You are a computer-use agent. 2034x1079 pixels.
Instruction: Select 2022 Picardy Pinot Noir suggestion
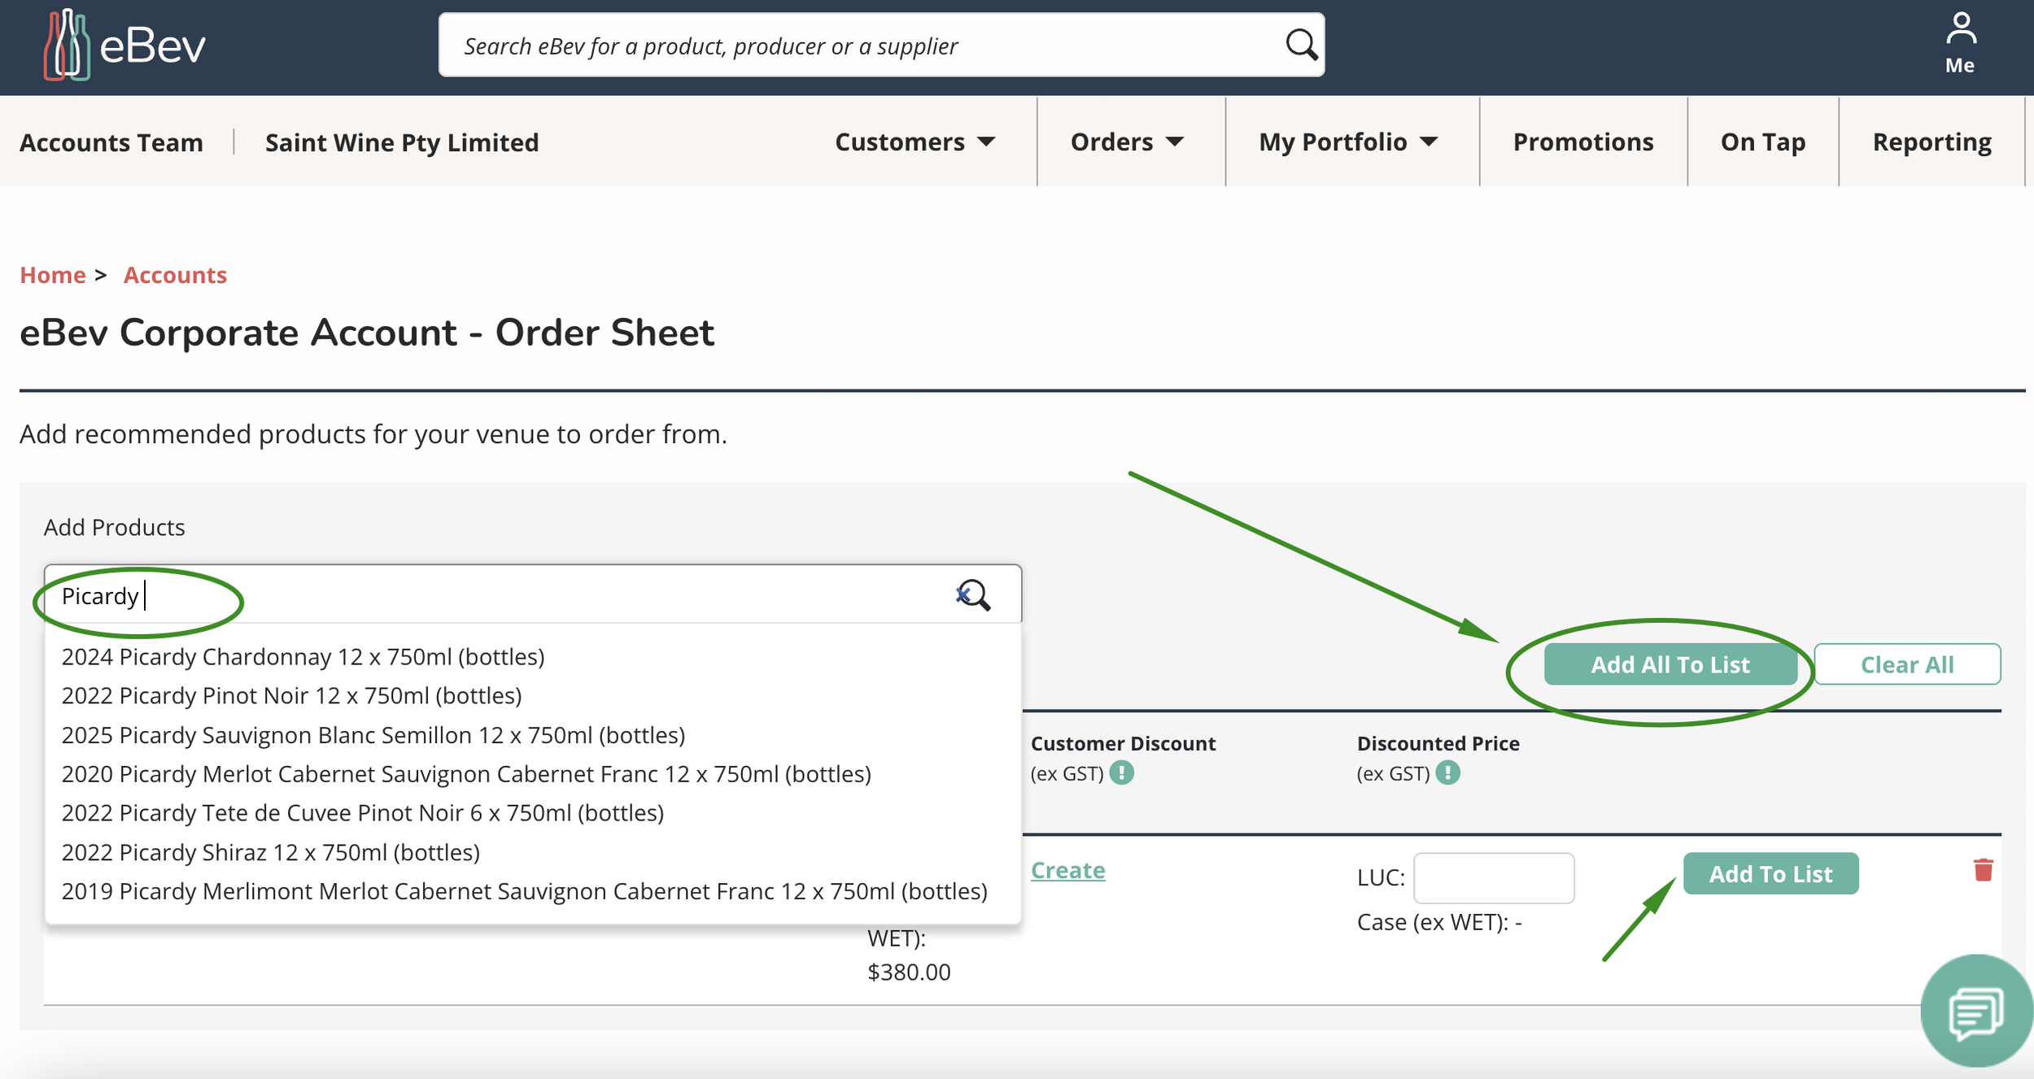click(x=291, y=695)
